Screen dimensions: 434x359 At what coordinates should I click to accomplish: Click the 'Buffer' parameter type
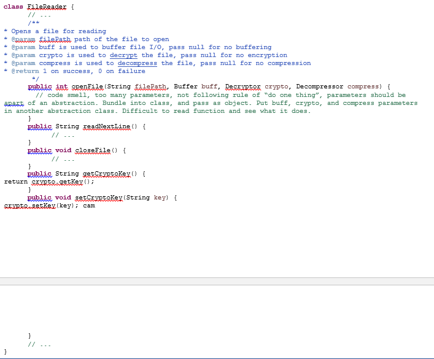point(185,87)
